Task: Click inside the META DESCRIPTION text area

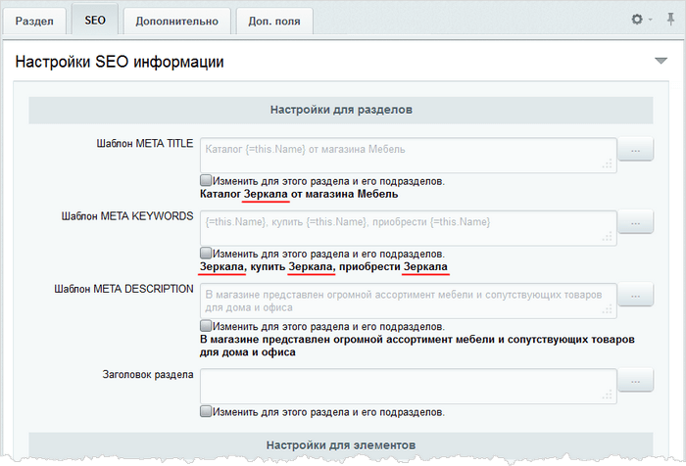Action: [x=408, y=300]
